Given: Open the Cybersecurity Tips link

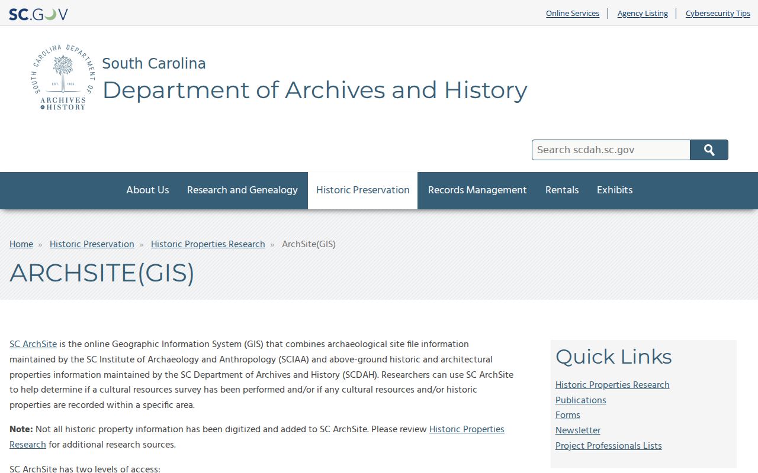Looking at the screenshot, I should 718,13.
